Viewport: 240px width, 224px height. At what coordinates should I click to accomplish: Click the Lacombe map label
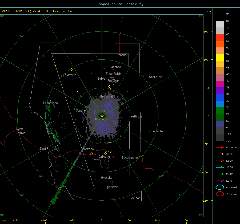(115, 67)
